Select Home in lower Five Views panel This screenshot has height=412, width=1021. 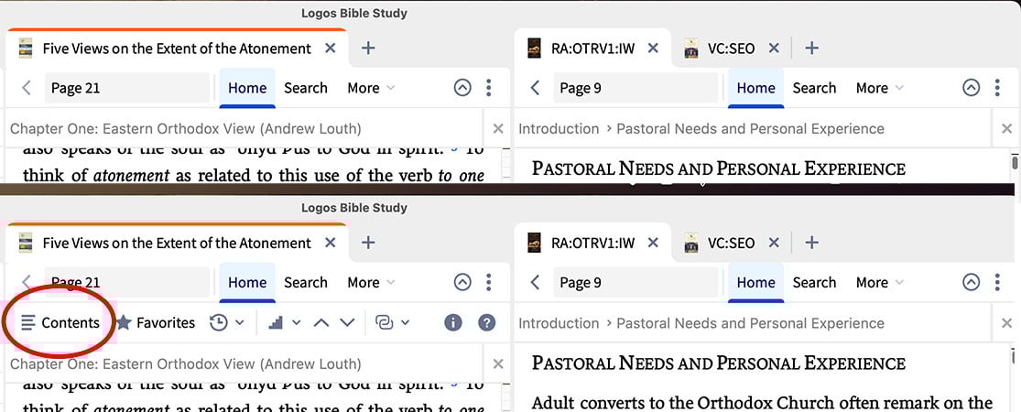(x=247, y=283)
